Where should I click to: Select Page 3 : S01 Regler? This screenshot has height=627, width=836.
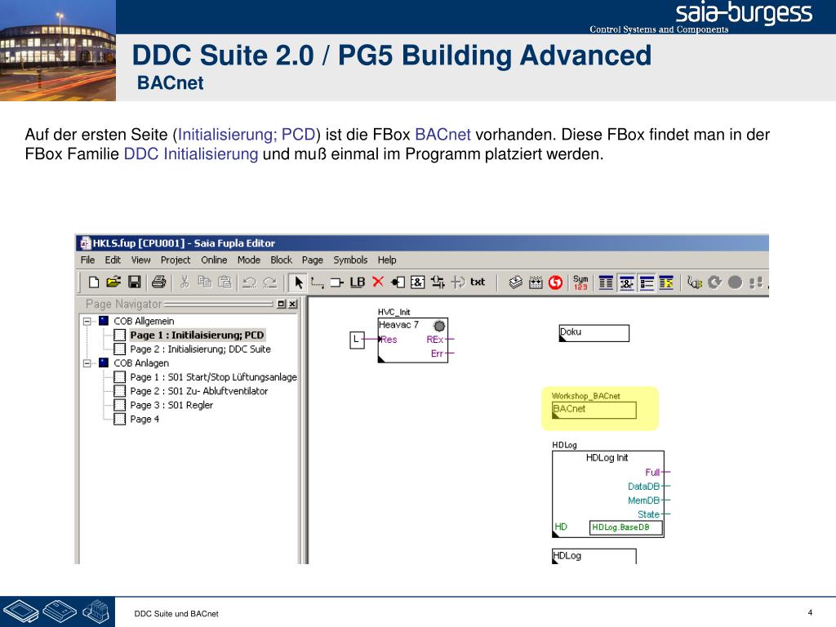click(x=171, y=405)
